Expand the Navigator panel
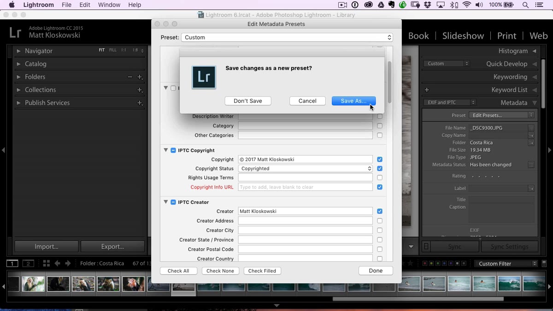The image size is (553, 311). pos(19,51)
